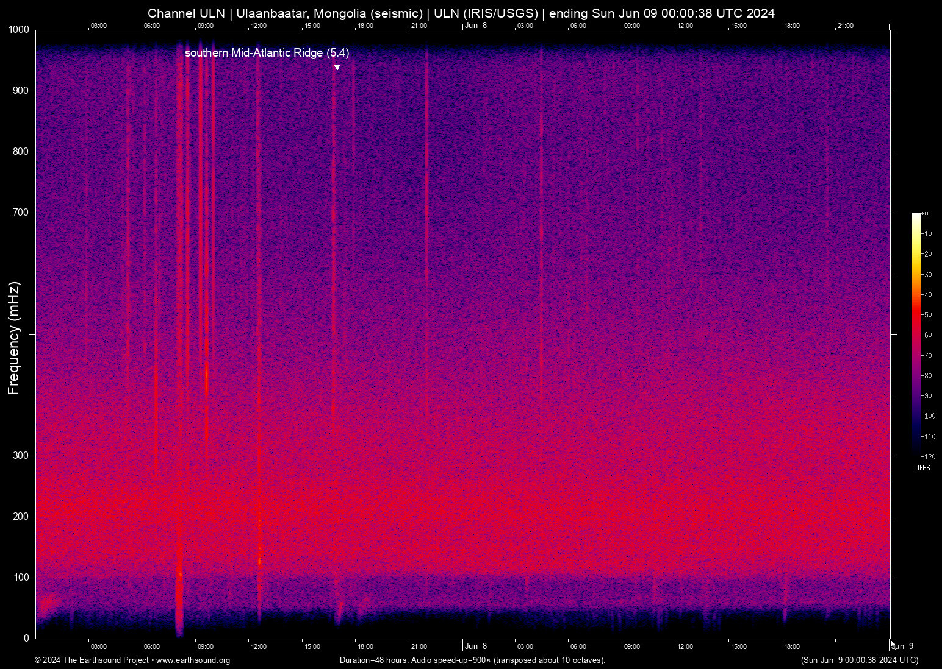
Task: Click the 200 mHz frequency label
Action: click(20, 517)
